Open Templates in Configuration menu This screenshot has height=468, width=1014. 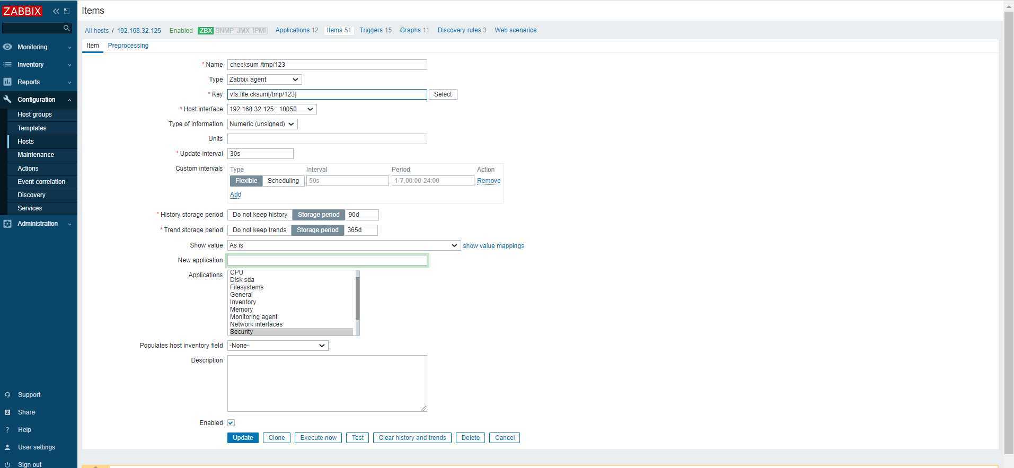click(32, 128)
